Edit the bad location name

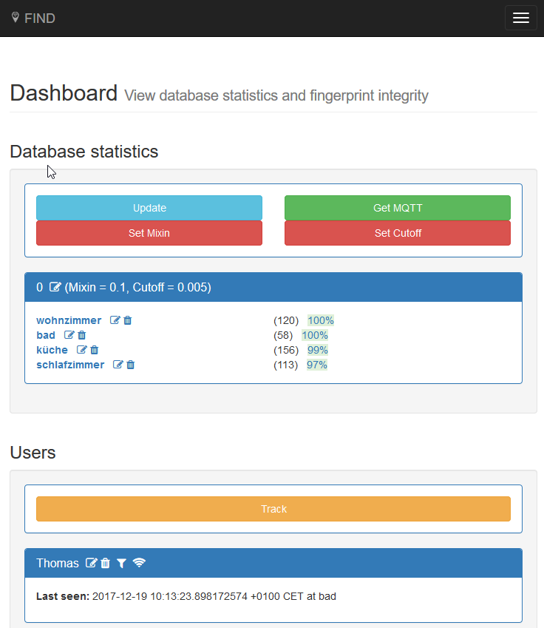tap(69, 335)
